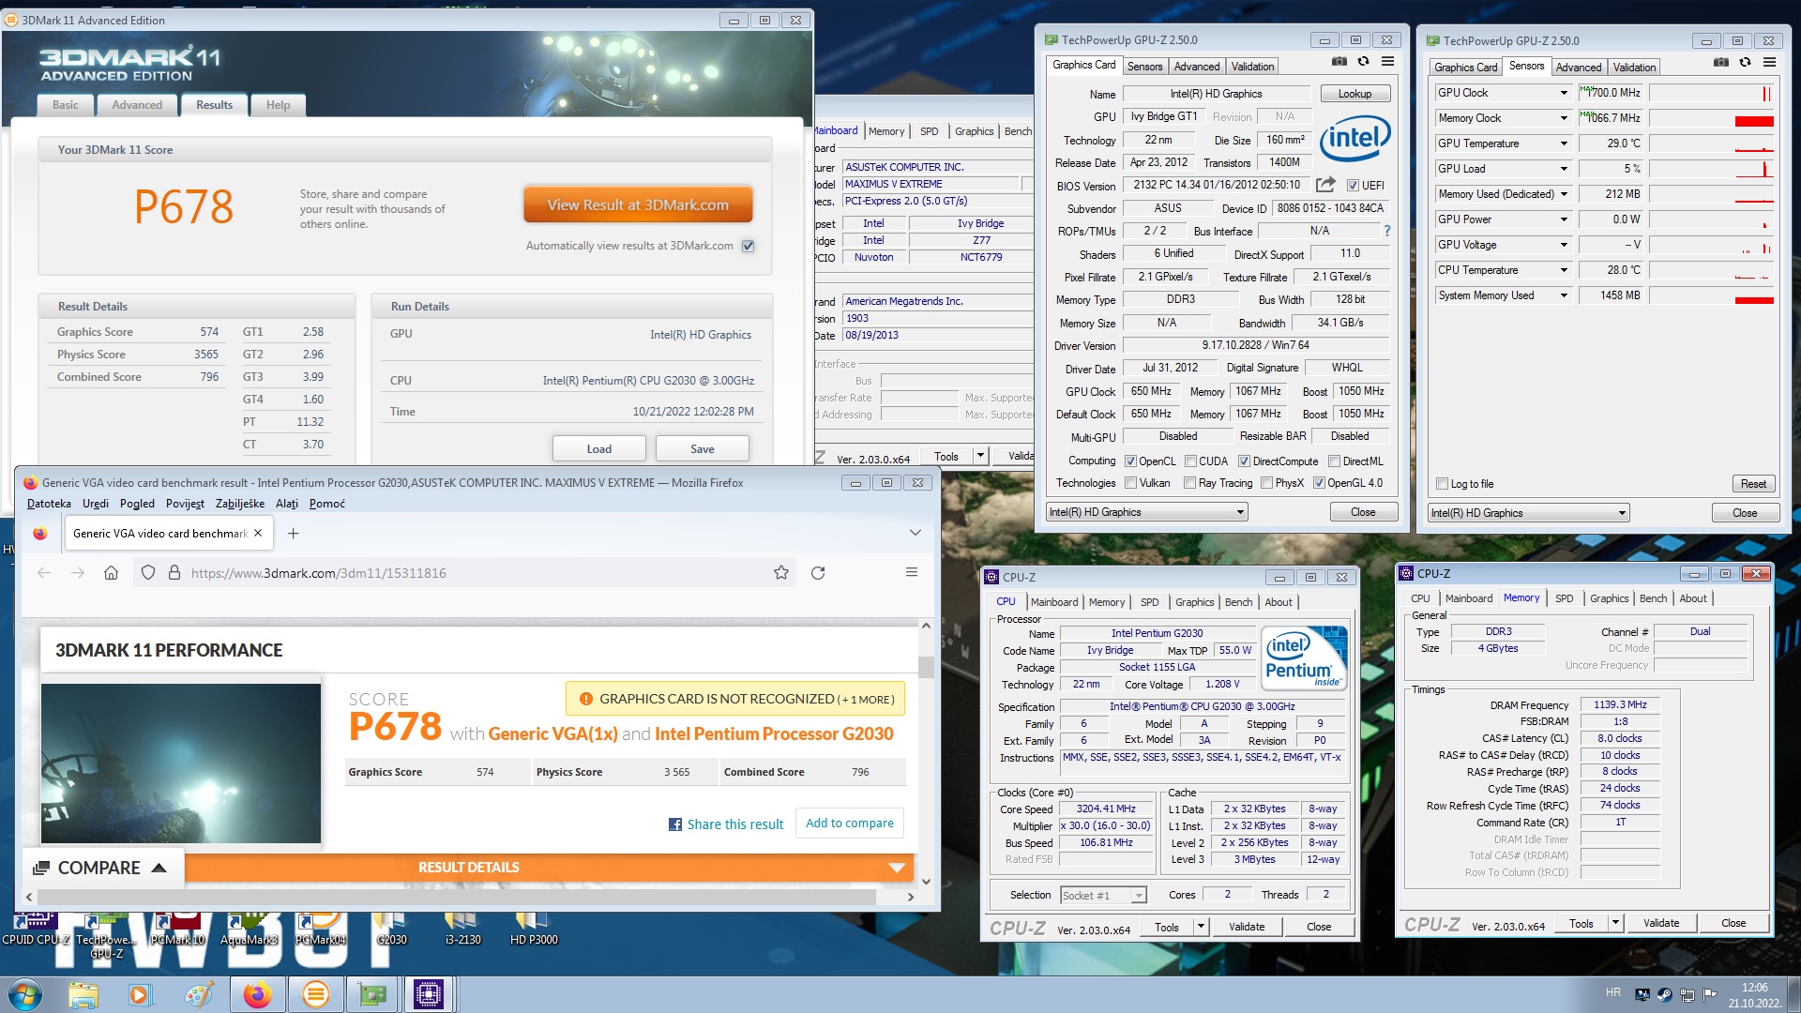Open the Tools dropdown arrow in the CPU-Z CPU window

pyautogui.click(x=1201, y=927)
